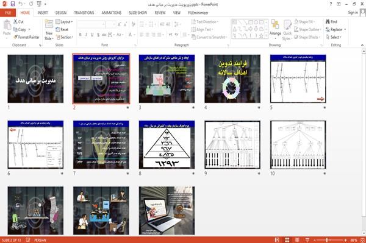366x243 pixels.
Task: Click the Redo/Repeat icon
Action: [31, 4]
